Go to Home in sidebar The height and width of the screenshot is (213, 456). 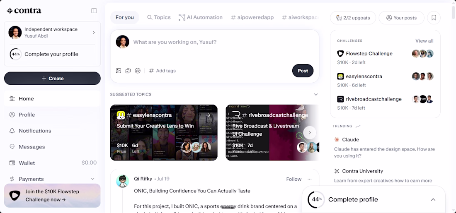click(x=52, y=99)
